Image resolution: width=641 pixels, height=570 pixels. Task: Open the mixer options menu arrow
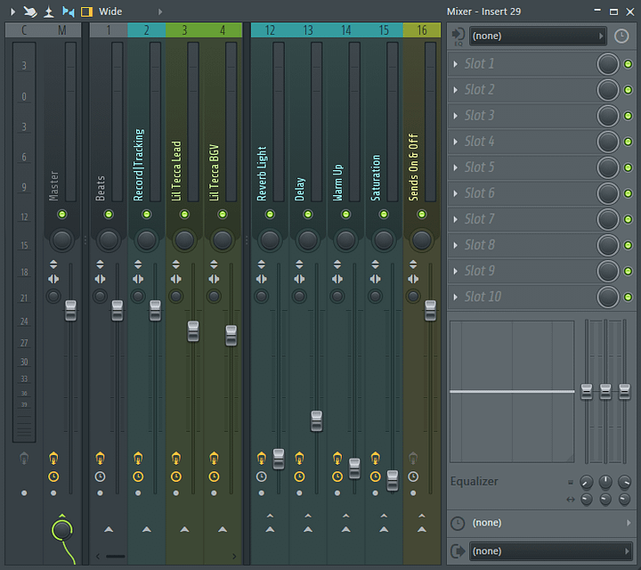12,12
